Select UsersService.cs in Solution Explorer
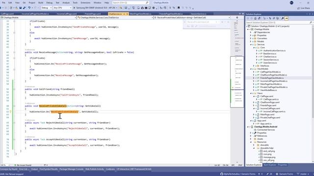 click(x=270, y=63)
